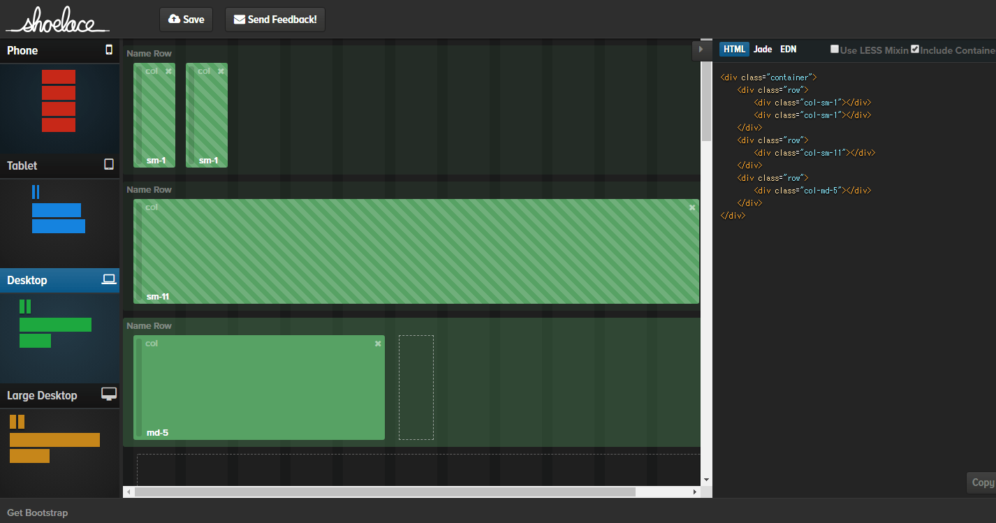Uncheck the Include Container checkbox

pos(915,49)
